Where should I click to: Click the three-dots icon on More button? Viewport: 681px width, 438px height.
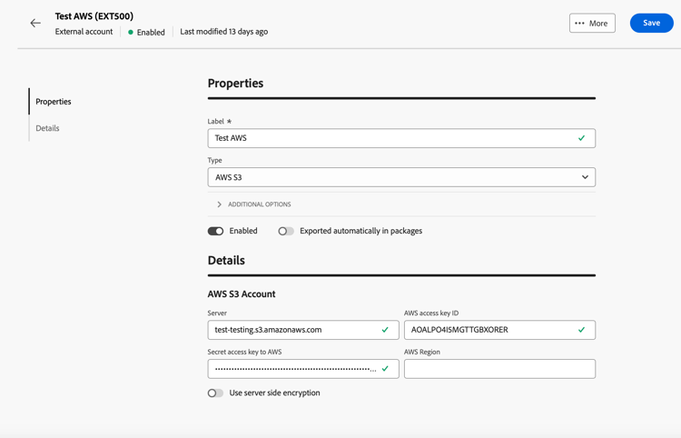point(579,23)
